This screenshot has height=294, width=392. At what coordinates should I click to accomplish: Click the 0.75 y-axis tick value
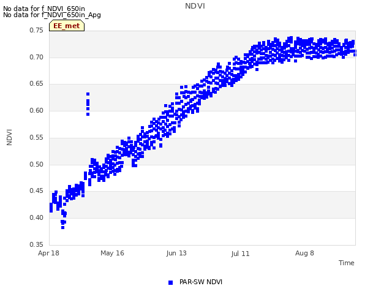coord(36,30)
